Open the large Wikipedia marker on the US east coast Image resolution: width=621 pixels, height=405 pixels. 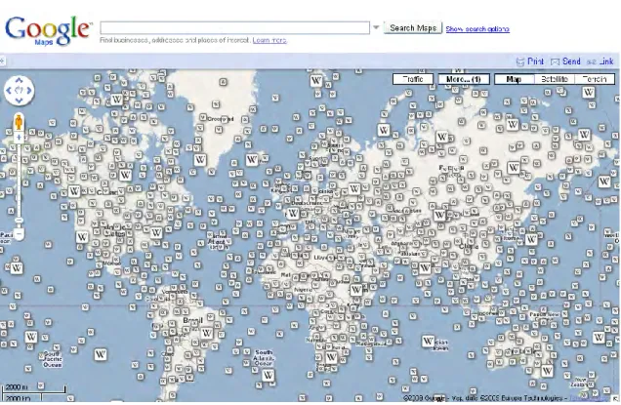pyautogui.click(x=156, y=232)
